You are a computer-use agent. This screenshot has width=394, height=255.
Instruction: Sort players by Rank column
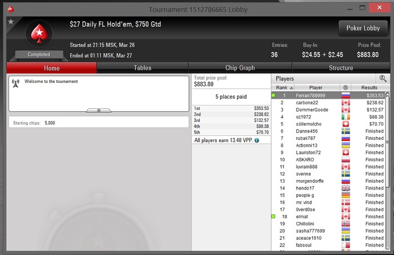click(283, 87)
